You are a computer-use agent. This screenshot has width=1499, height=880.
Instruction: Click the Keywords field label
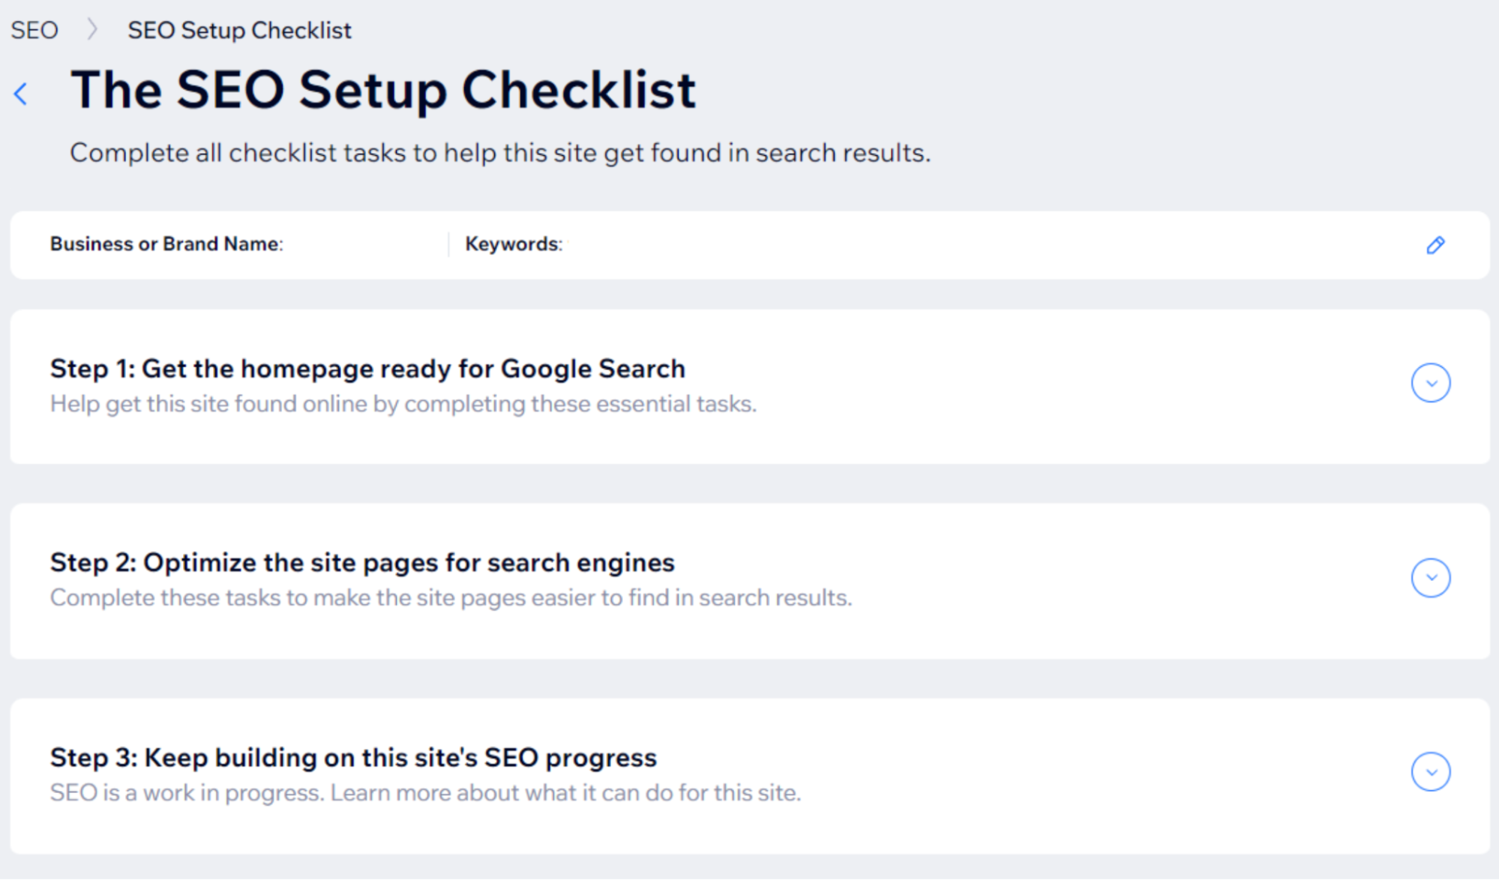click(513, 244)
